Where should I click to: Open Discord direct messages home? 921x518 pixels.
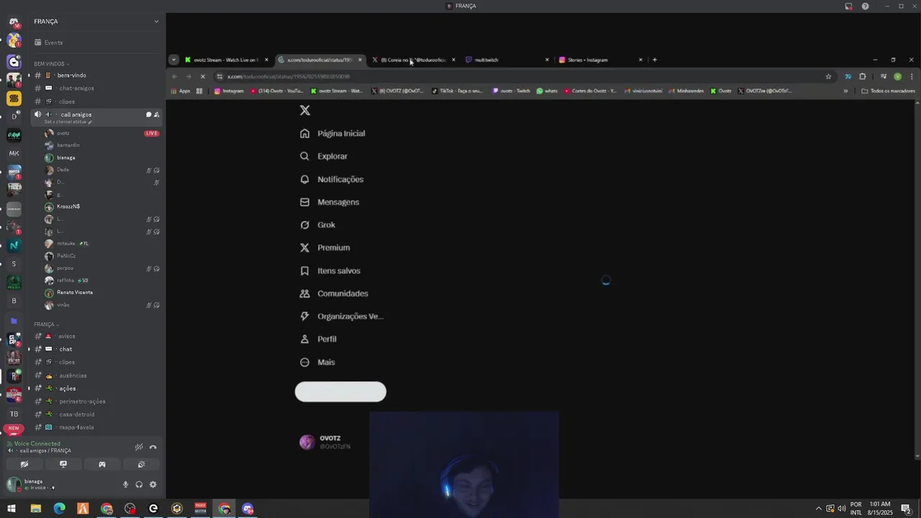click(14, 22)
